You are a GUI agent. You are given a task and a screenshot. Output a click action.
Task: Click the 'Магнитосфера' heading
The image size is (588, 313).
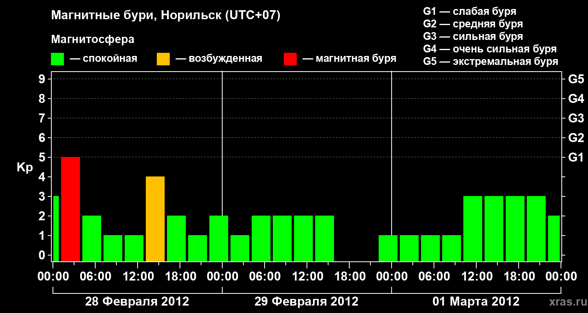pyautogui.click(x=93, y=40)
